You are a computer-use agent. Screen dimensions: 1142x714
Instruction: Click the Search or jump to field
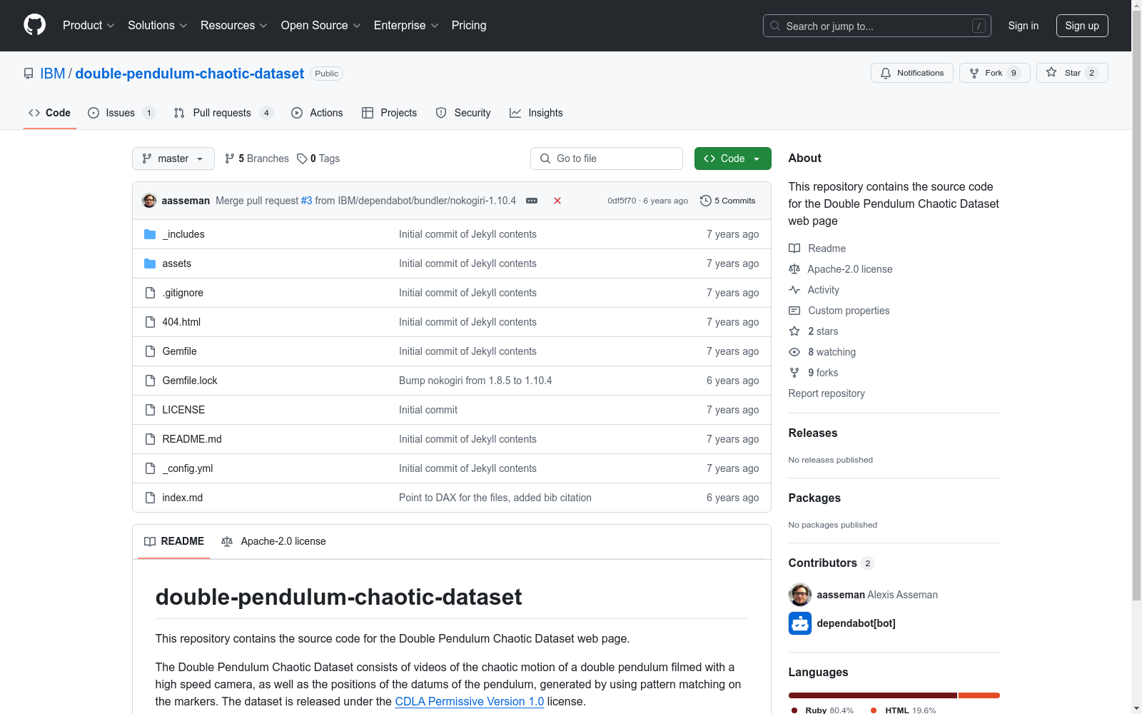click(x=877, y=26)
